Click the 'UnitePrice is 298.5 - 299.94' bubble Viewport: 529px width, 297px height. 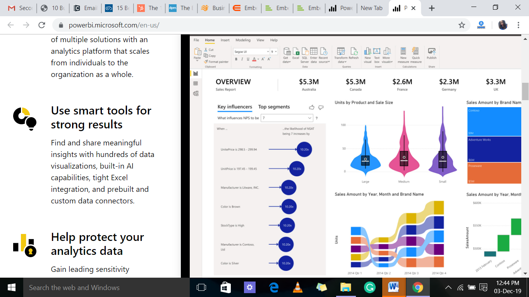(304, 149)
